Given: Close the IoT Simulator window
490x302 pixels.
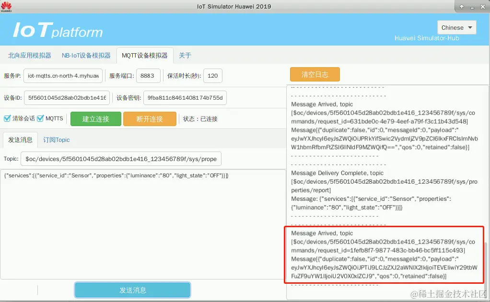Looking at the screenshot, I should click(482, 7).
